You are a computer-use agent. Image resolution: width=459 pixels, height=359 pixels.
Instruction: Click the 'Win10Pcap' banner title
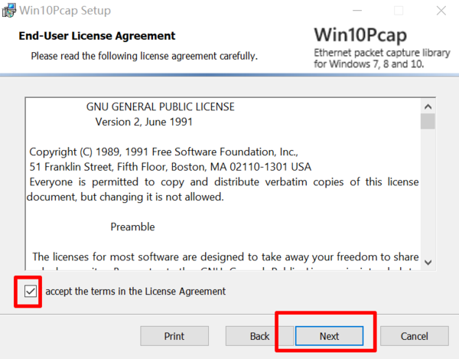point(360,35)
